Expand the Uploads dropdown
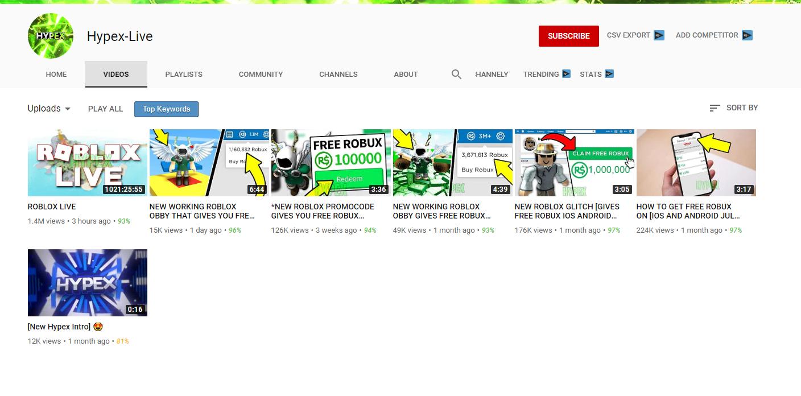Image resolution: width=801 pixels, height=396 pixels. [49, 108]
